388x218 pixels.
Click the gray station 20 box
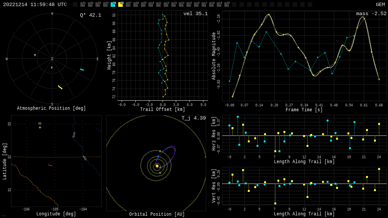pyautogui.click(x=227, y=5)
